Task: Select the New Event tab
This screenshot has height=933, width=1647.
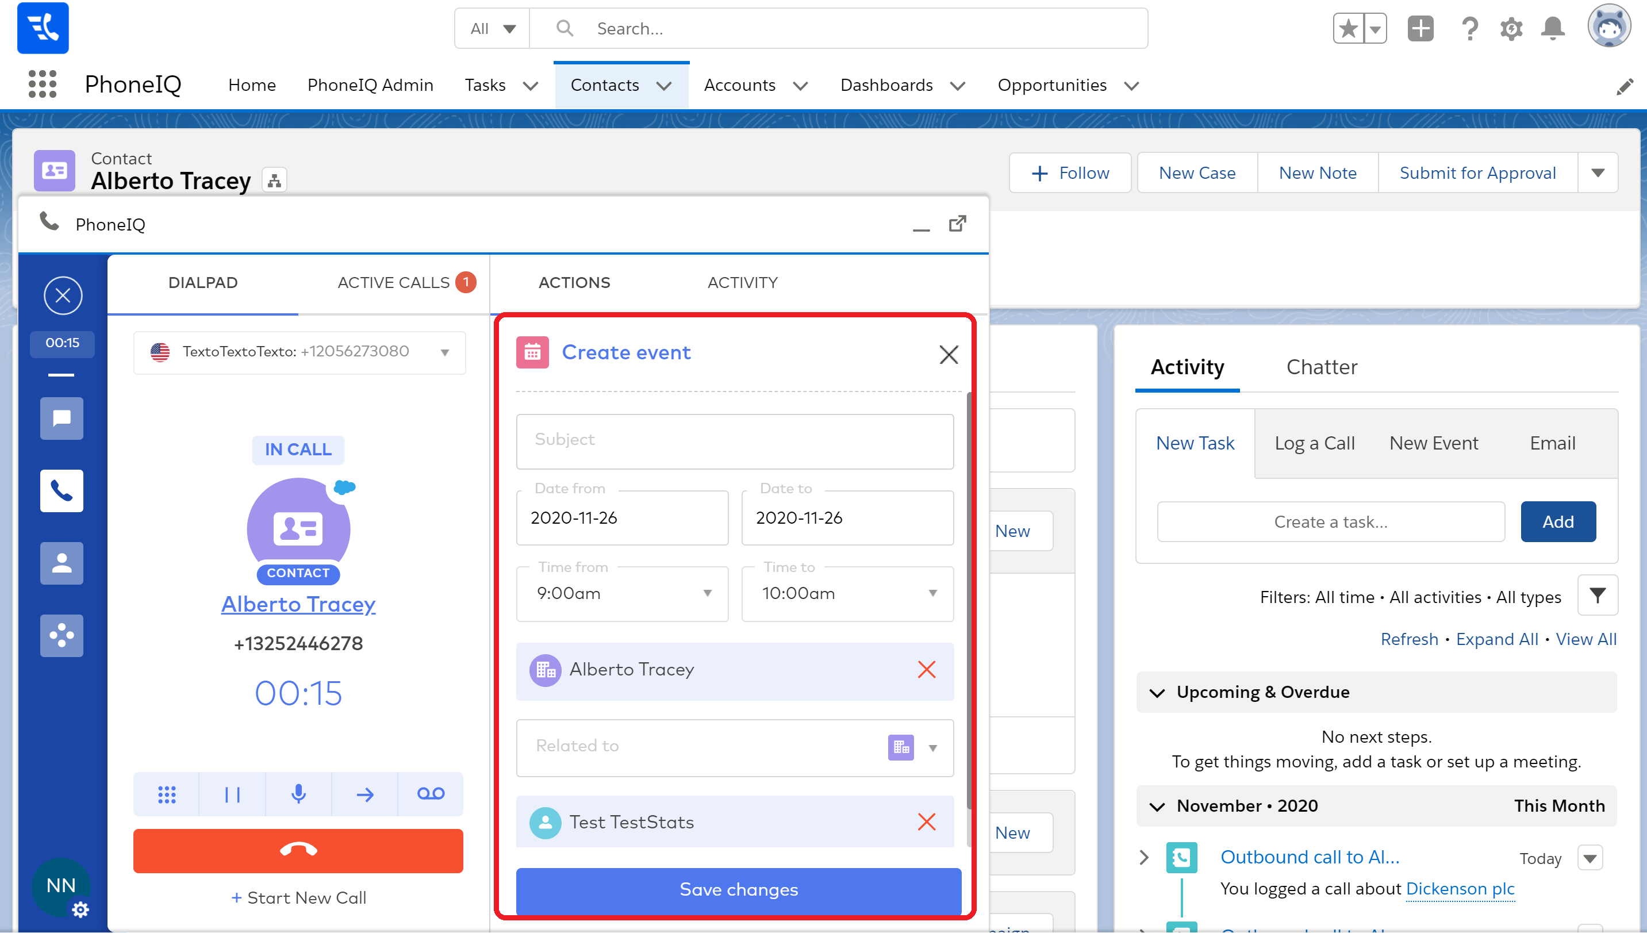Action: click(x=1434, y=443)
